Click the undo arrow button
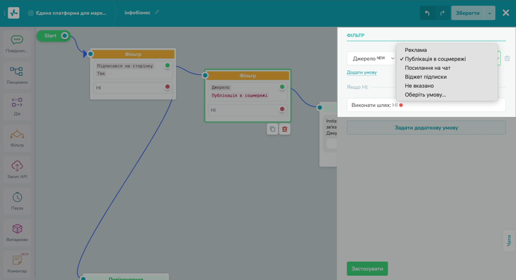This screenshot has height=280, width=516. [427, 13]
